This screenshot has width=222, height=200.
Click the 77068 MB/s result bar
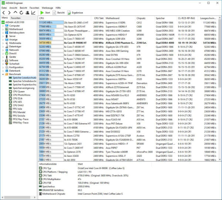(51, 27)
